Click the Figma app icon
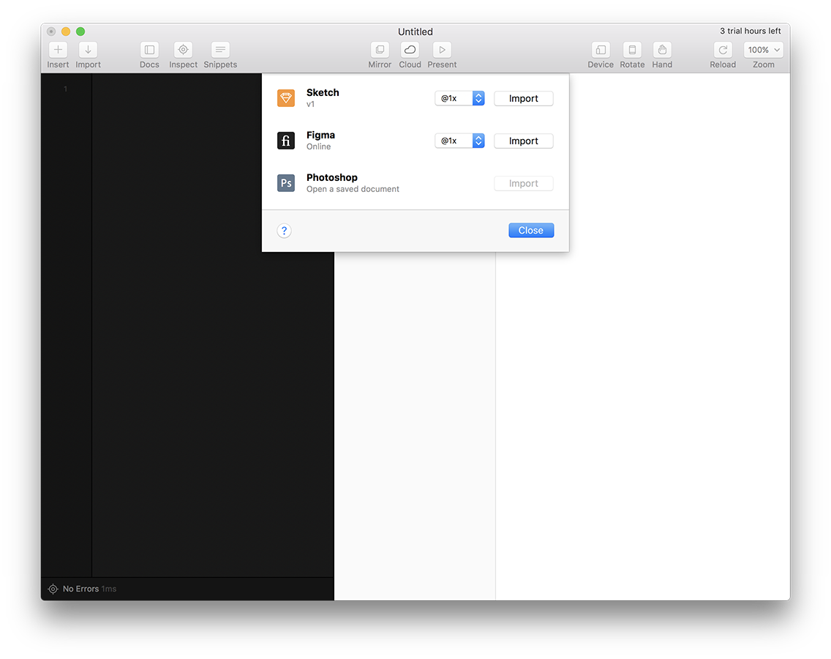Viewport: 831px width, 659px height. [x=286, y=141]
